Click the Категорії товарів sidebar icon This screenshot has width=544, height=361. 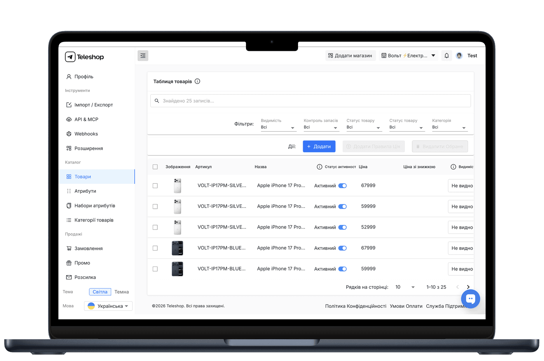coord(69,220)
